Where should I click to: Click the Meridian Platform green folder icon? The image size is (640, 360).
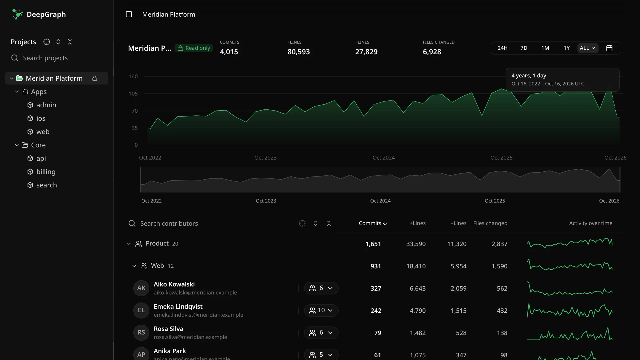20,78
